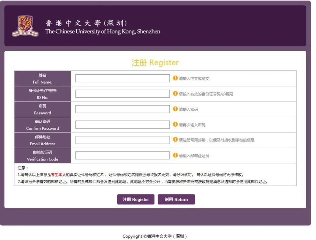Focus the Confirm Password input field
Viewport: 316px width, 240px height.
(123, 125)
